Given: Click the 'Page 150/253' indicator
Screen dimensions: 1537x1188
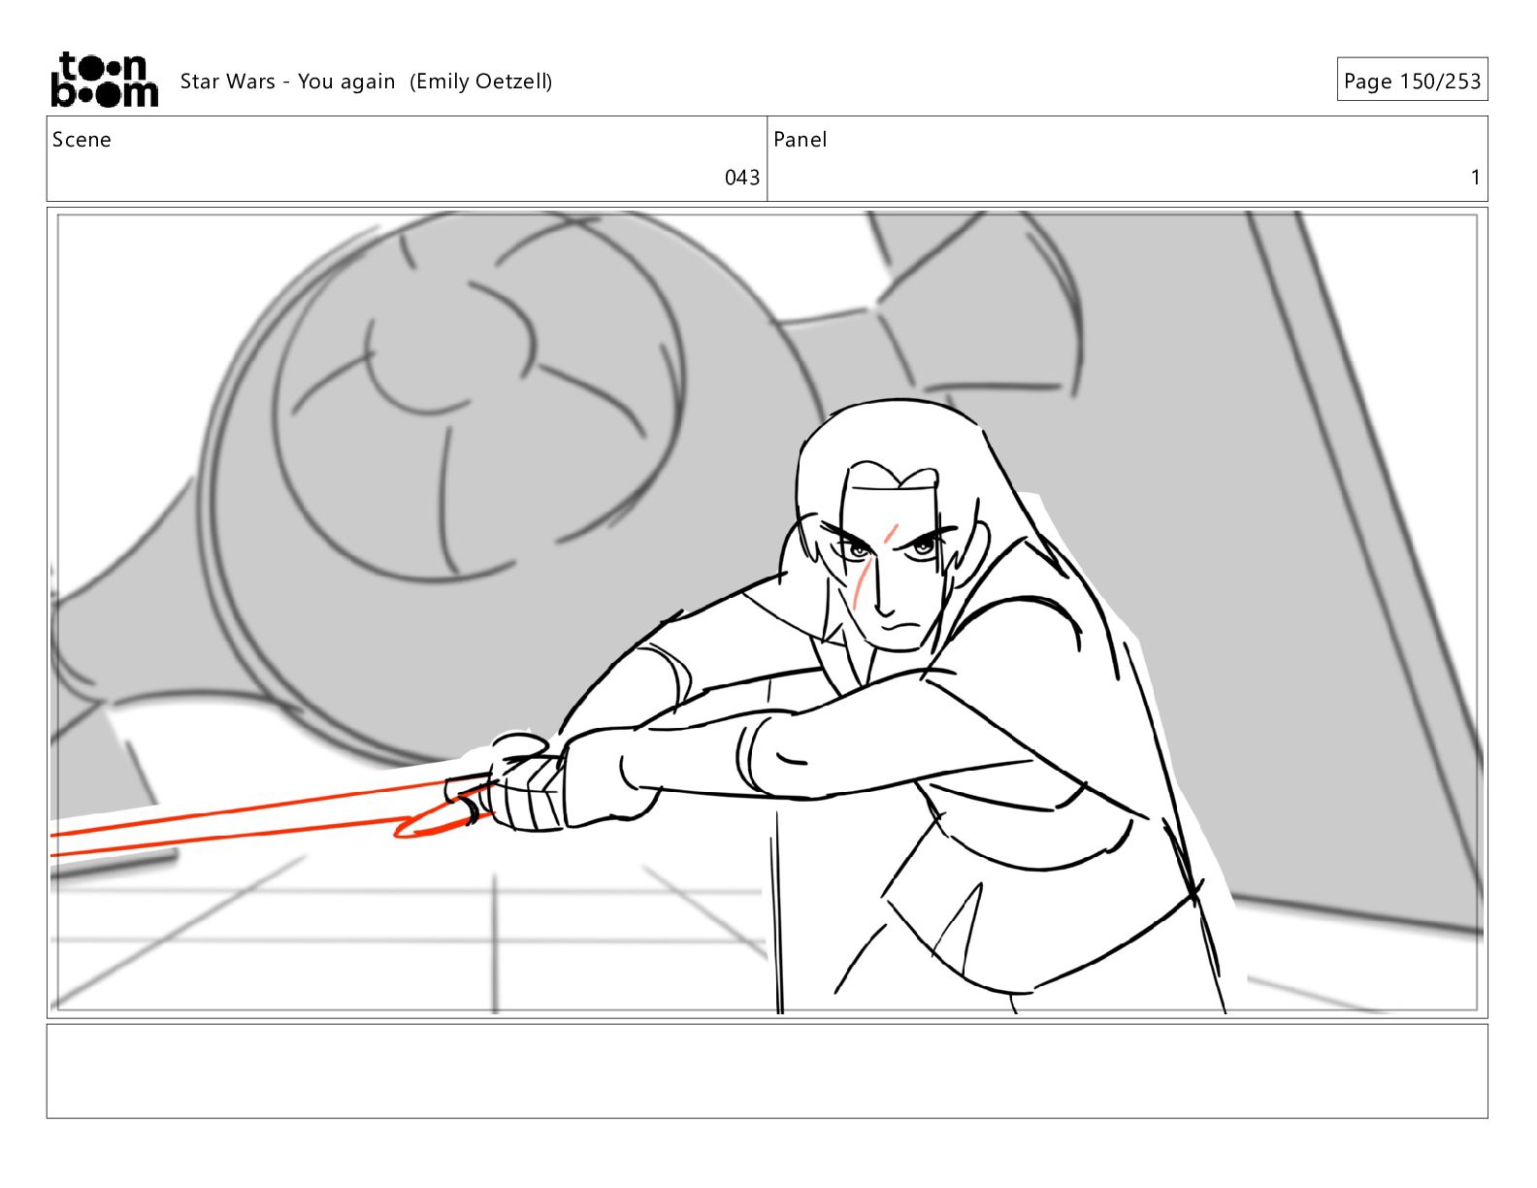Looking at the screenshot, I should 1412,80.
